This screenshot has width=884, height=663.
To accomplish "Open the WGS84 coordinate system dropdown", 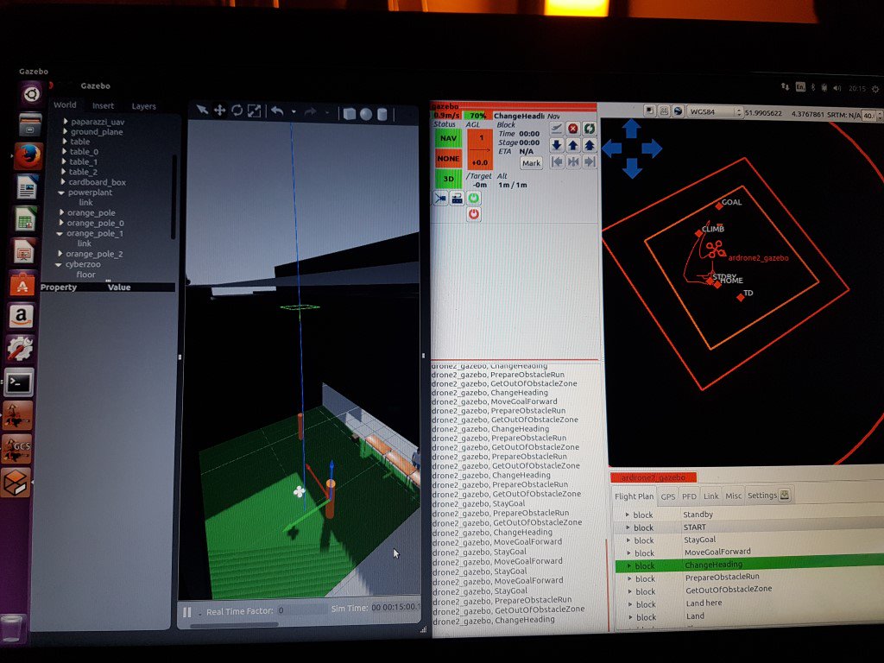I will point(714,112).
